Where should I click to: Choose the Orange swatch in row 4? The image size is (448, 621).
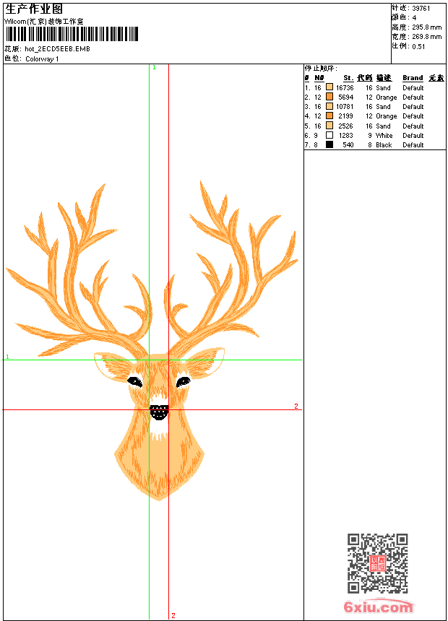coord(329,116)
